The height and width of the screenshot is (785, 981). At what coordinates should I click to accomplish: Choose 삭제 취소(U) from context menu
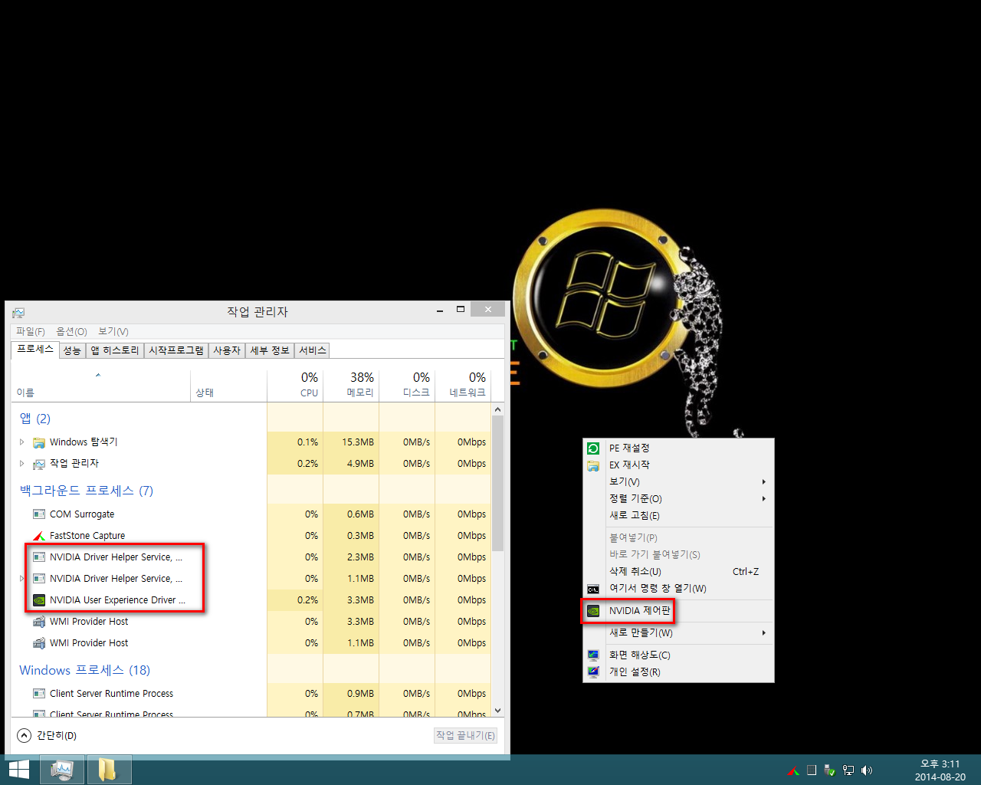[x=678, y=572]
